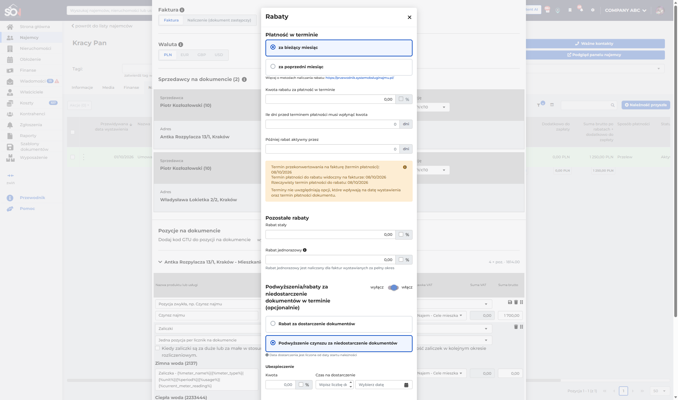
Task: Select PLN currency
Action: point(168,55)
